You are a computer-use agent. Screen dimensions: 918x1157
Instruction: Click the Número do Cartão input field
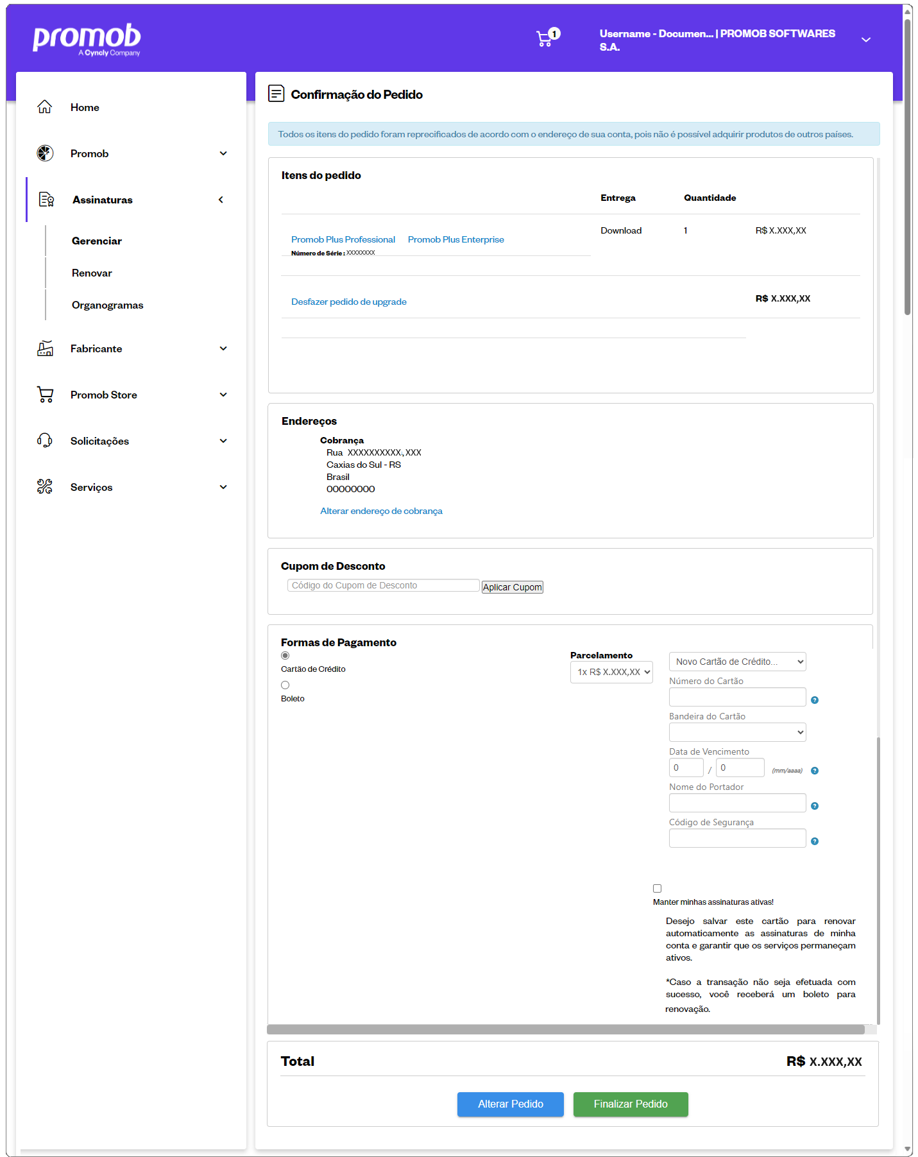point(738,697)
